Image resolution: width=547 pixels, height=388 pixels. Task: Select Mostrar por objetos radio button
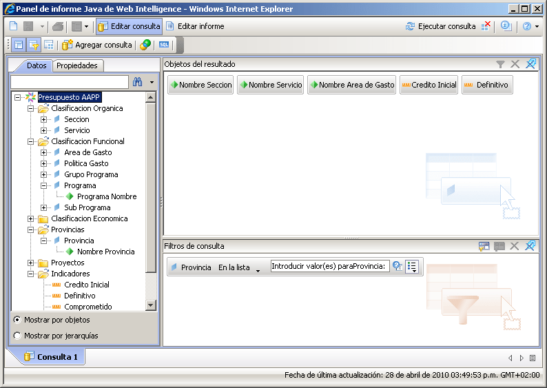click(17, 320)
